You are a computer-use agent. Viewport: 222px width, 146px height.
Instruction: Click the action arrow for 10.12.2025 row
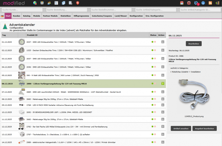click(x=163, y=112)
